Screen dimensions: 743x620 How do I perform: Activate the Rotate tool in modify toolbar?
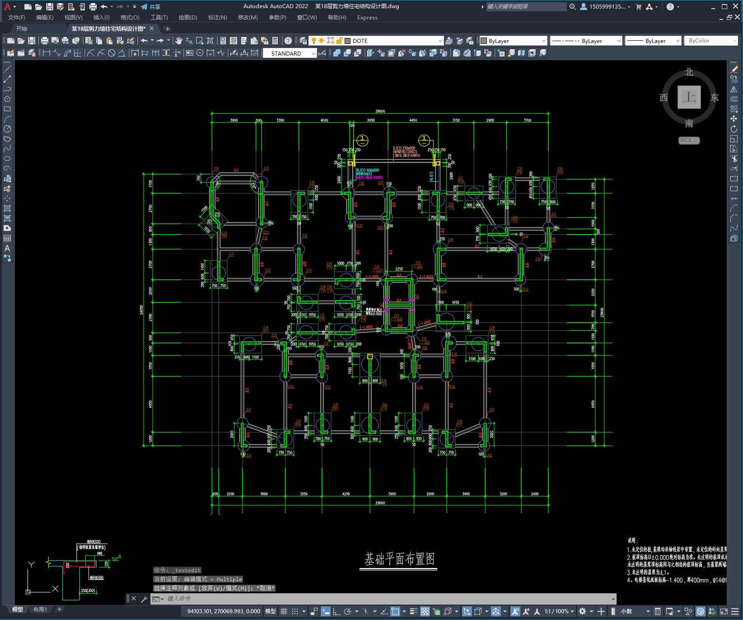[x=734, y=129]
